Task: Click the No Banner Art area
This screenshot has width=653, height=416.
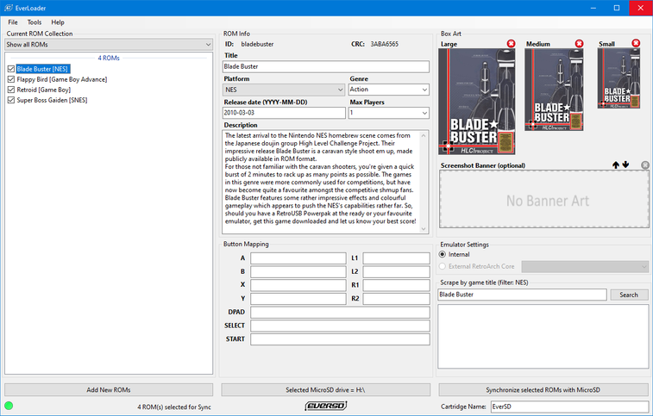Action: (x=544, y=199)
